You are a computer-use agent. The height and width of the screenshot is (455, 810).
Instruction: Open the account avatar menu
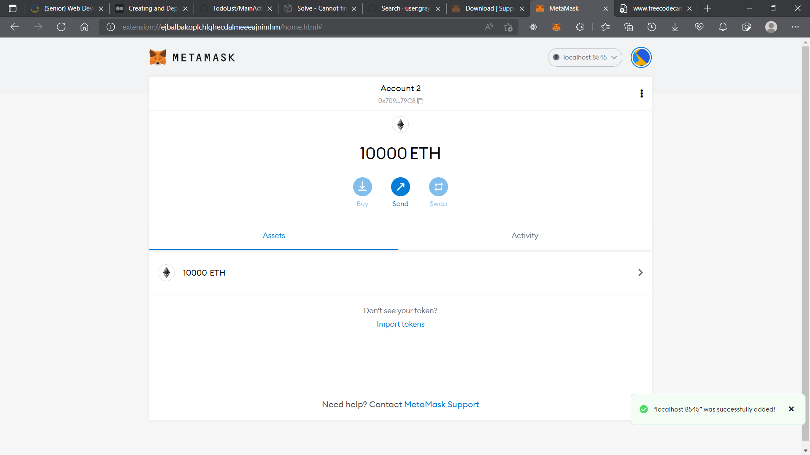[641, 57]
